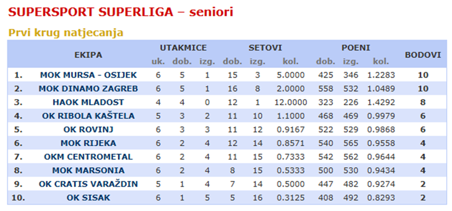Screen dimensions: 452x211
Task: Select MOK RIJEKA in the table
Action: coord(88,143)
